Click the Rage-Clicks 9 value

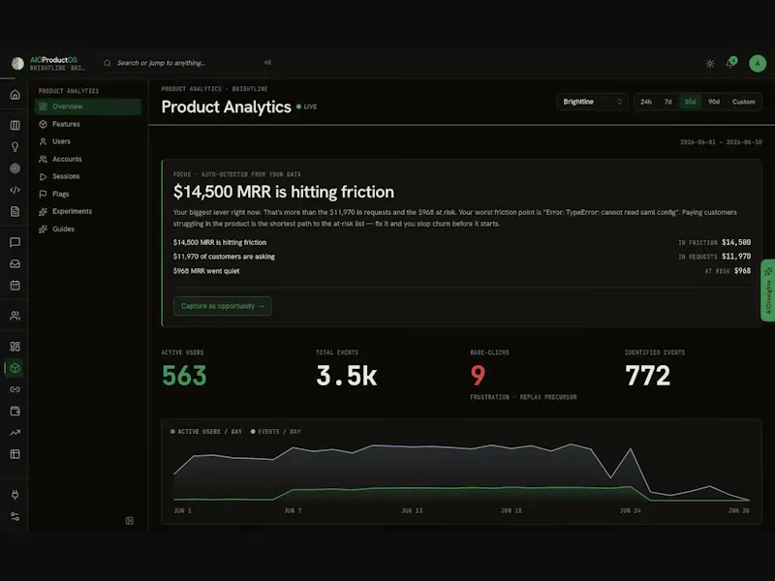(x=478, y=376)
